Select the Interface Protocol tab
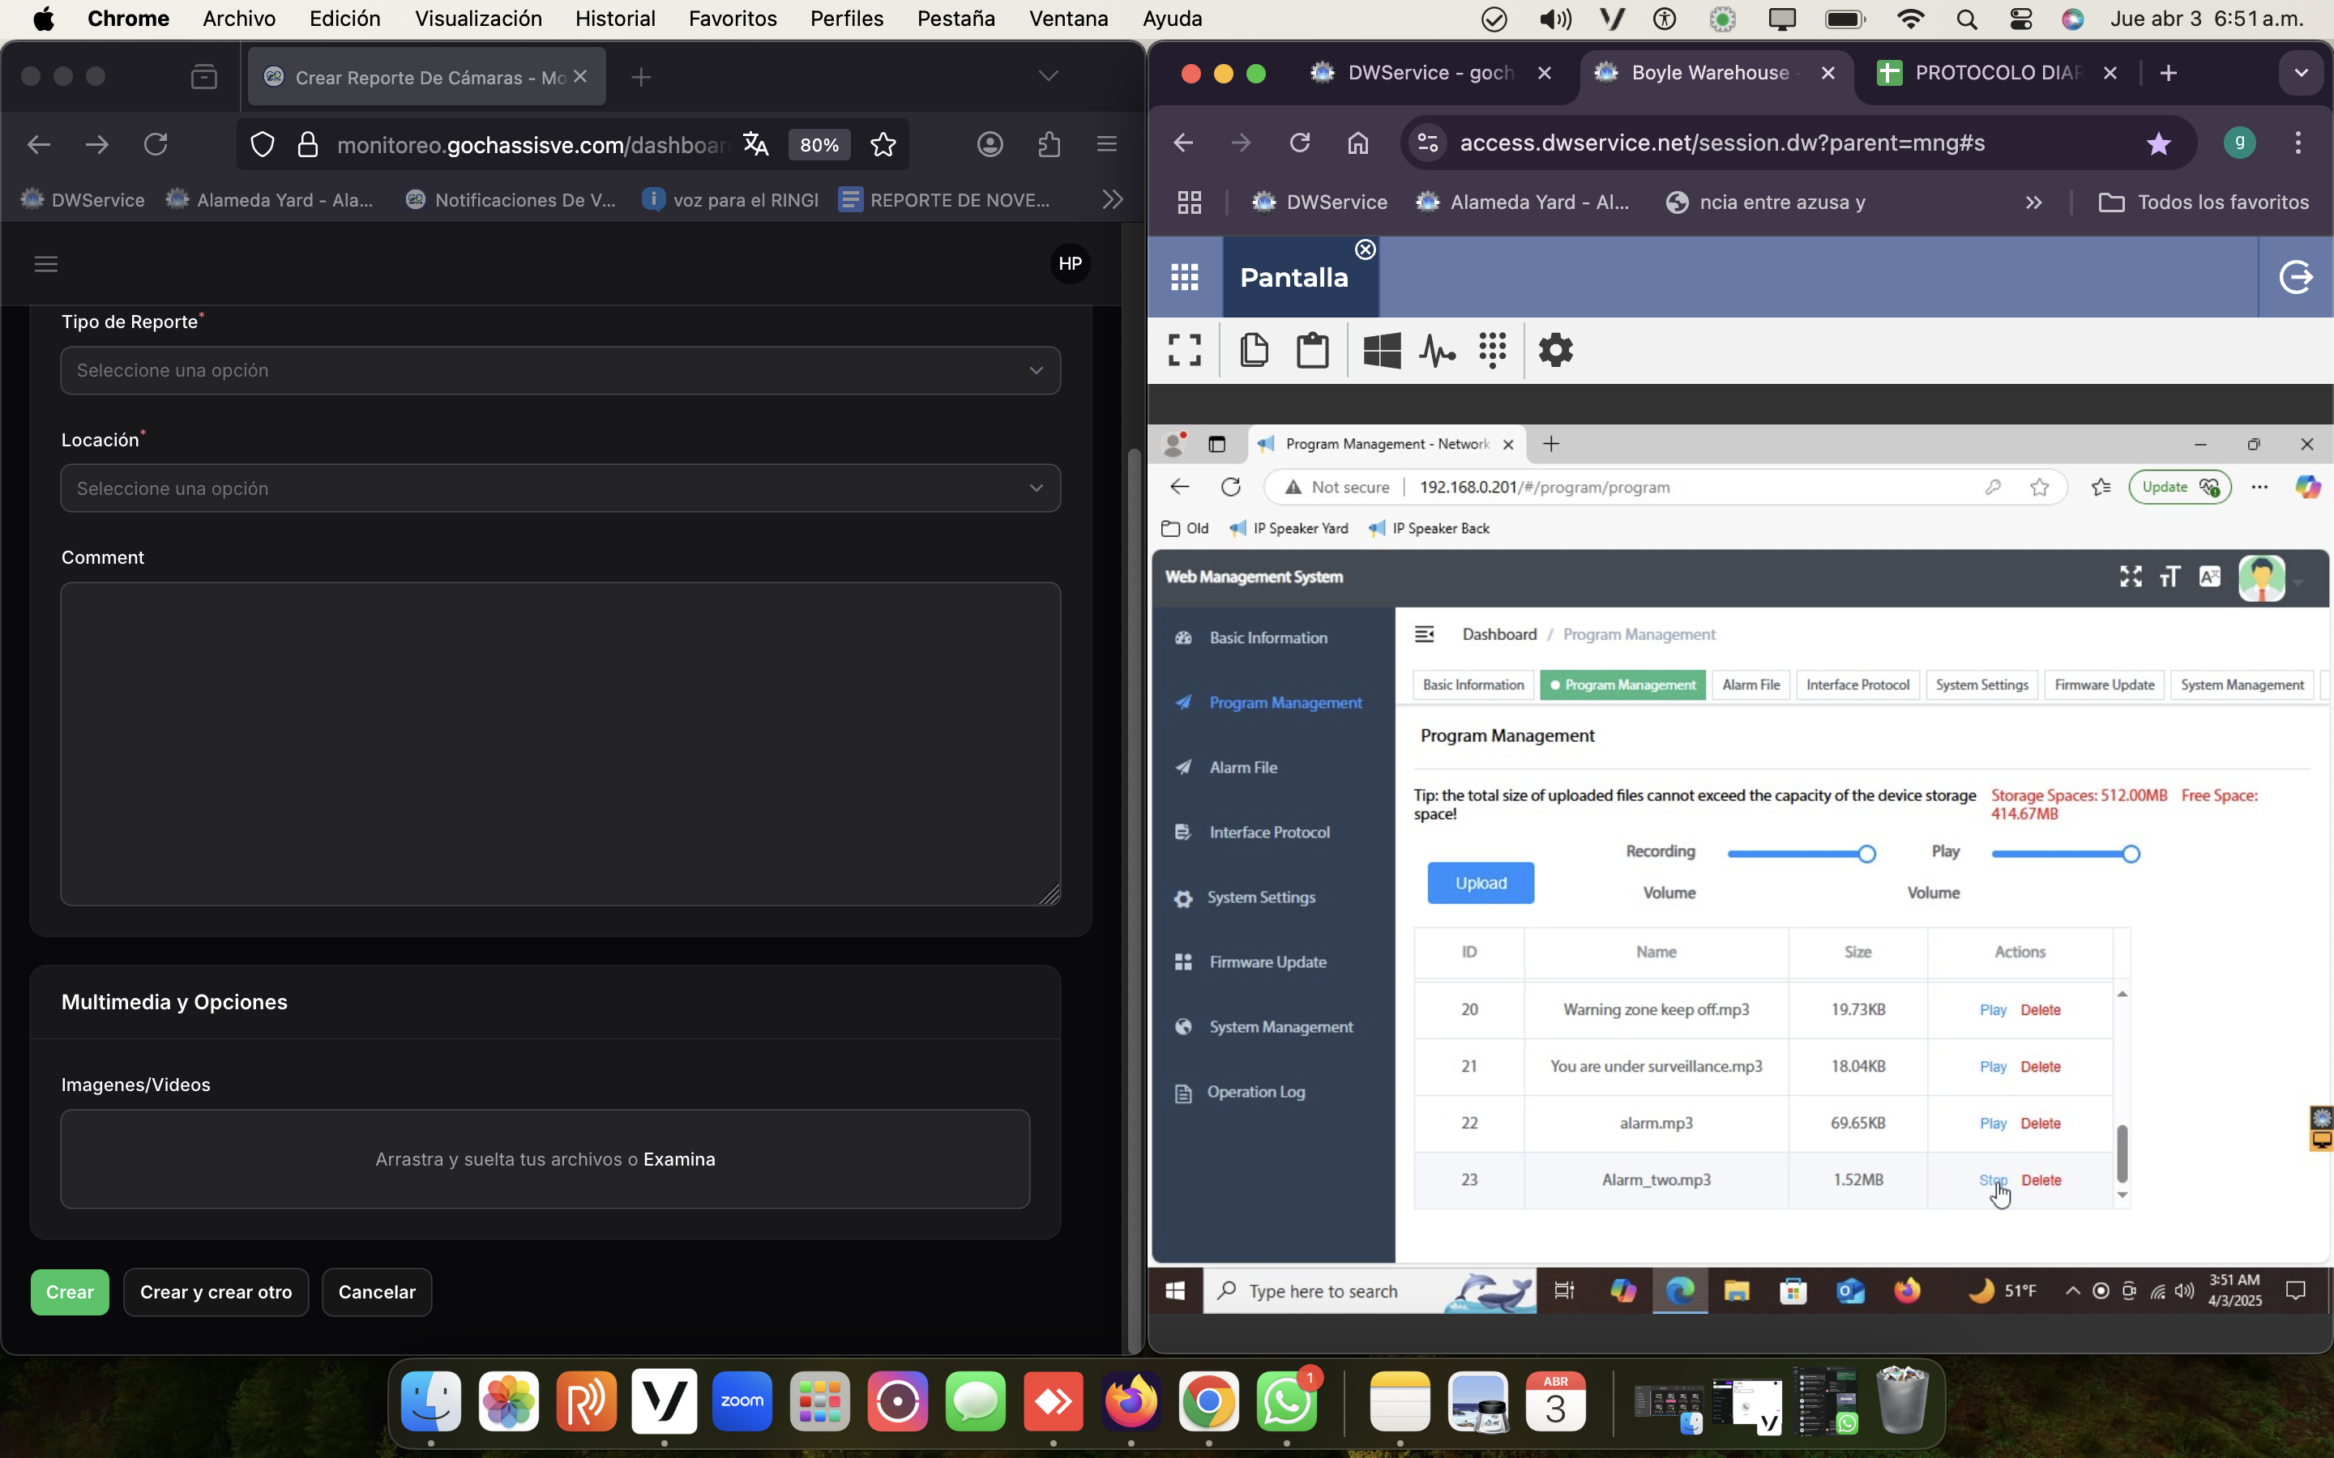The width and height of the screenshot is (2334, 1458). pos(1857,684)
